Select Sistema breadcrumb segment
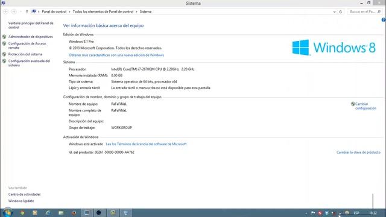Viewport: 386px width, 217px height. pos(145,11)
